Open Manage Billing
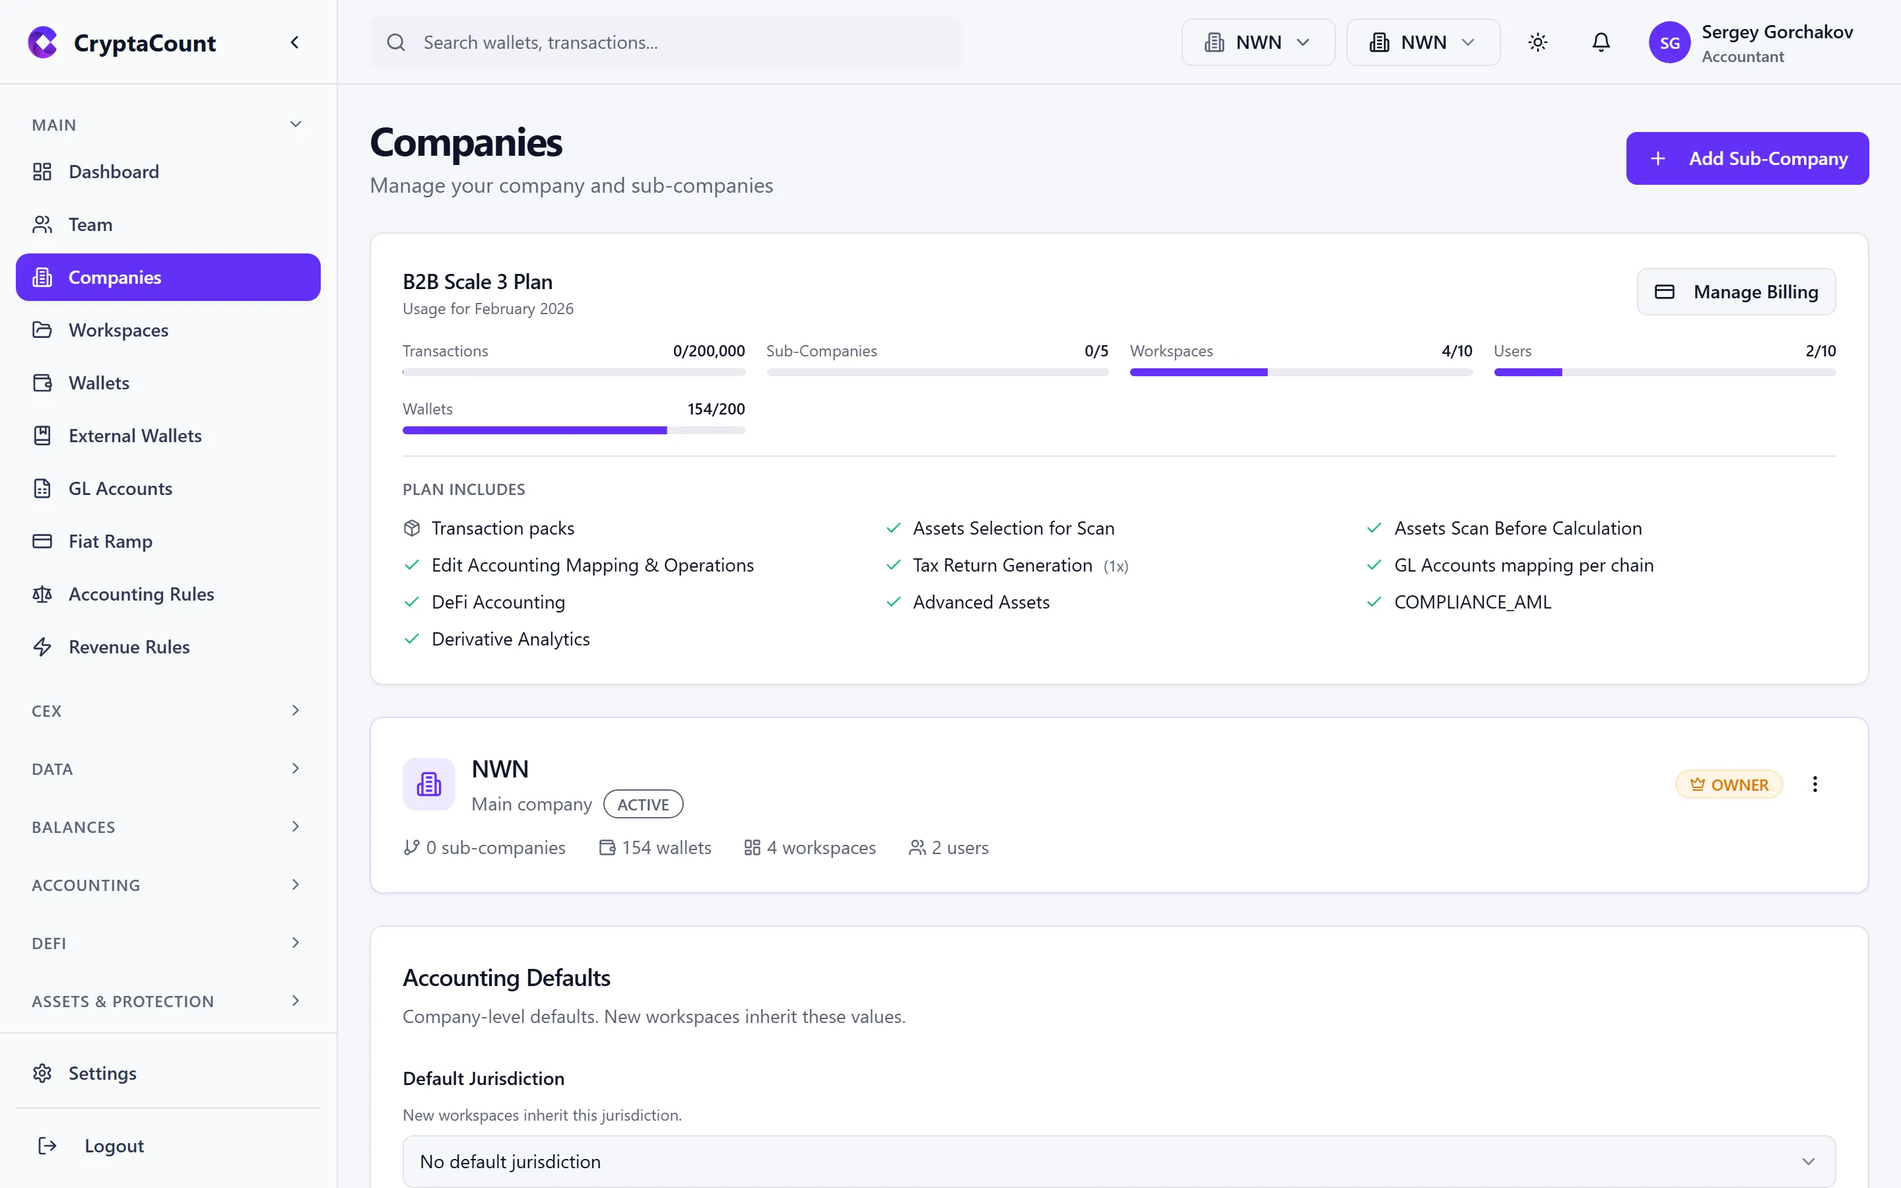Screen dimensions: 1901x1188 pyautogui.click(x=1735, y=292)
